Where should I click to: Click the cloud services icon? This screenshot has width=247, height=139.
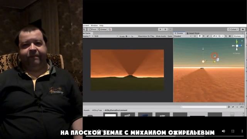point(243,29)
